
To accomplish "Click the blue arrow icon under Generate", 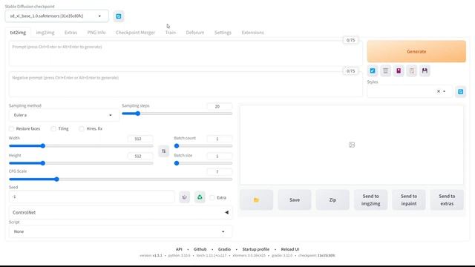I will tap(373, 71).
